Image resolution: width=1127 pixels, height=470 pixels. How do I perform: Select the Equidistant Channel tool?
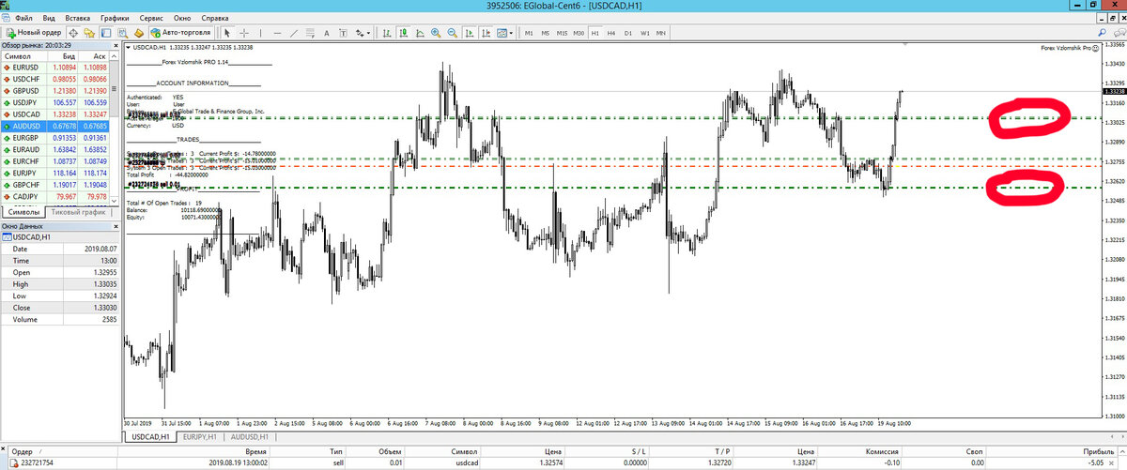[x=310, y=33]
